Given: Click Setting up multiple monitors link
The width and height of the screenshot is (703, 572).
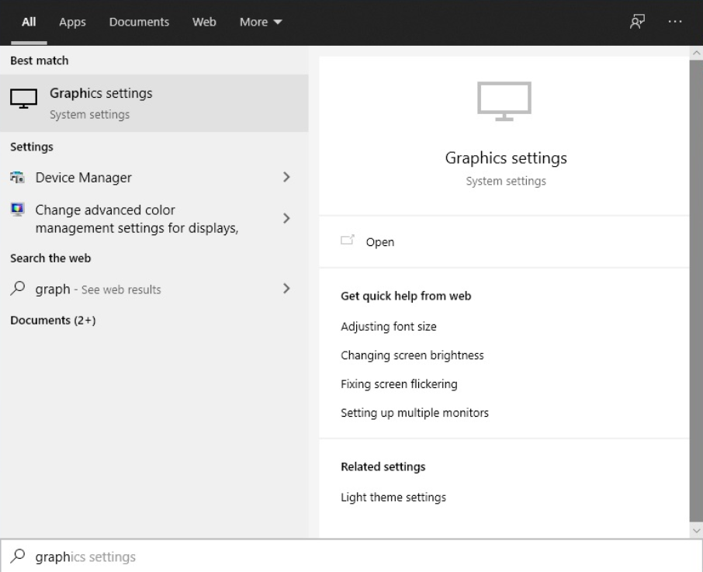Looking at the screenshot, I should pyautogui.click(x=414, y=412).
